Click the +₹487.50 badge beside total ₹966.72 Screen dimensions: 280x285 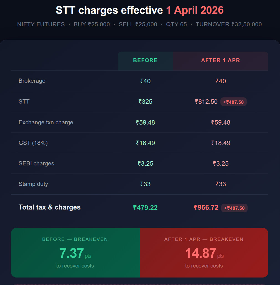click(x=234, y=208)
